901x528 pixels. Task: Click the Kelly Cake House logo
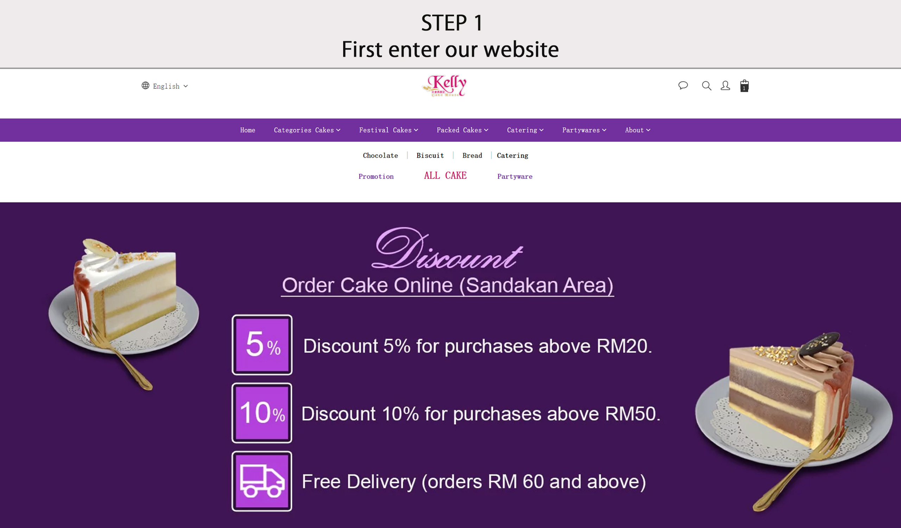coord(445,86)
